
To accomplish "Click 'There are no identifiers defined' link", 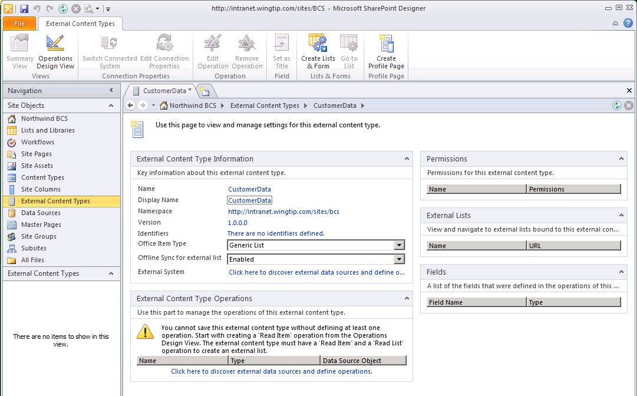I will (x=276, y=233).
